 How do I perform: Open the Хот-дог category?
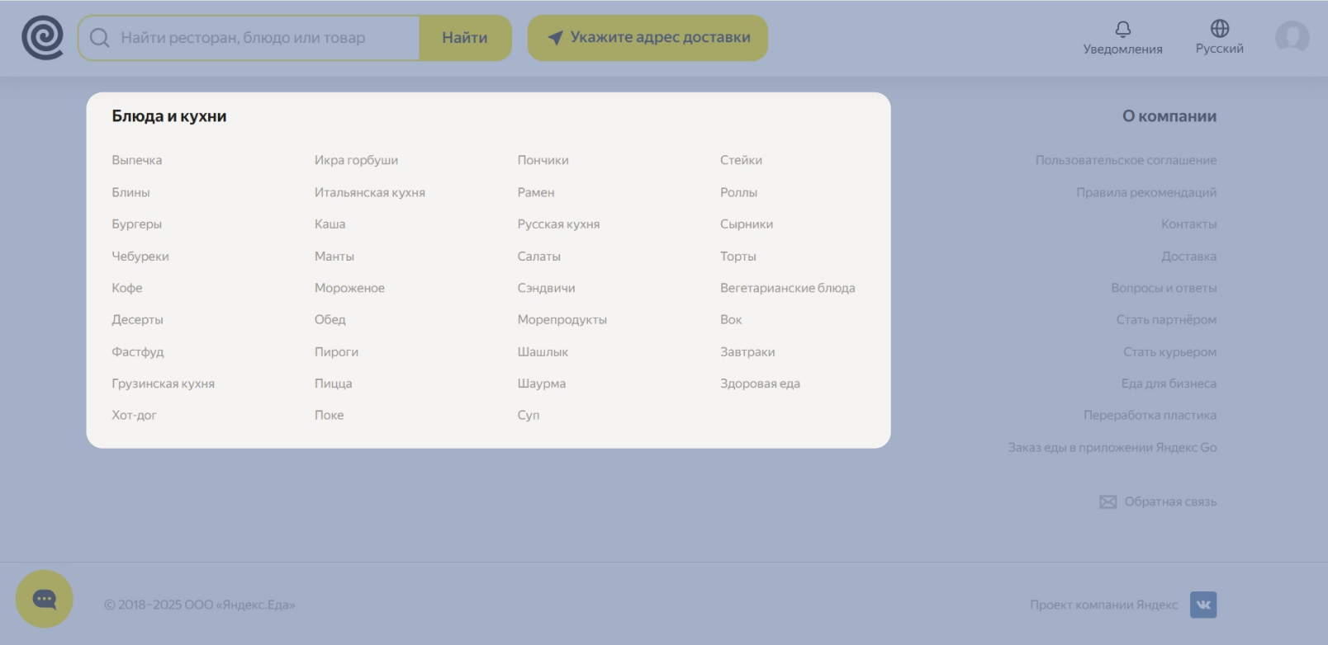click(134, 416)
